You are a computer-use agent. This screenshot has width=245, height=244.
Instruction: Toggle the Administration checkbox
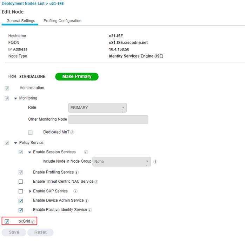(x=7, y=88)
